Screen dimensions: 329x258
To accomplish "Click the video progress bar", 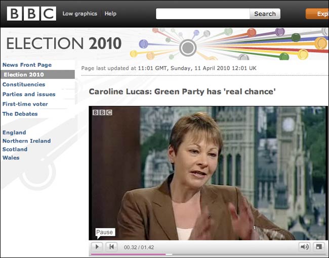I will (x=208, y=254).
